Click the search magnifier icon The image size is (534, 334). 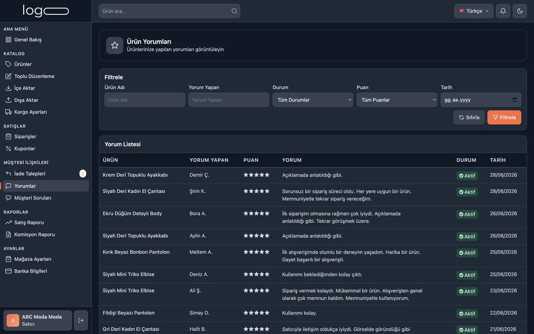[234, 11]
